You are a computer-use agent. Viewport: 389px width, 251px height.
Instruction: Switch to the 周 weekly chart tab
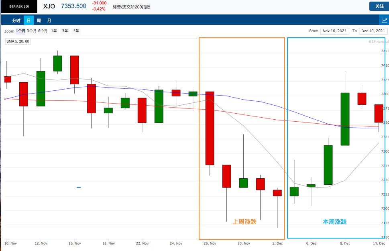[x=39, y=20]
